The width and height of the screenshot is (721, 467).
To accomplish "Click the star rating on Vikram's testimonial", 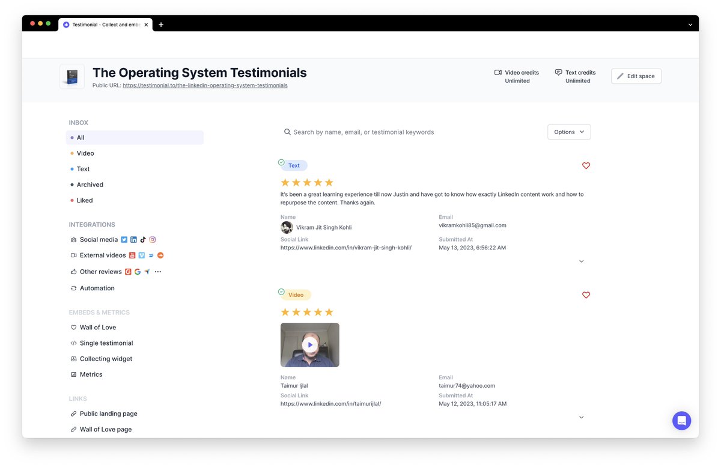I will (x=307, y=183).
